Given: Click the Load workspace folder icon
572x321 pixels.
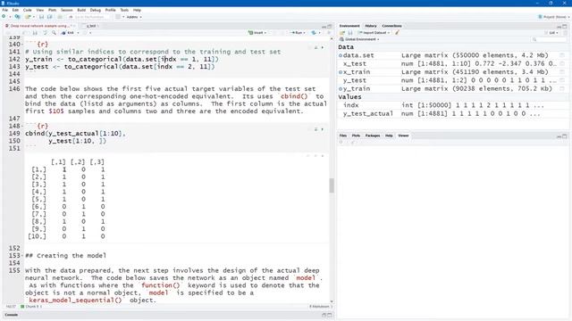Looking at the screenshot, I should click(341, 33).
